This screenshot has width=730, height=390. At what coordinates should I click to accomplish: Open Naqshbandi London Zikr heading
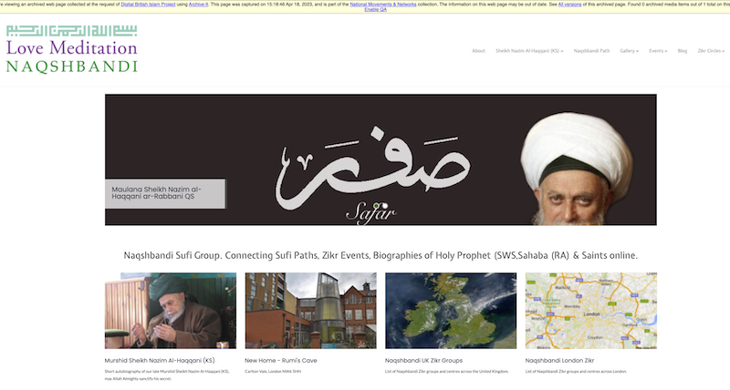[x=559, y=360]
